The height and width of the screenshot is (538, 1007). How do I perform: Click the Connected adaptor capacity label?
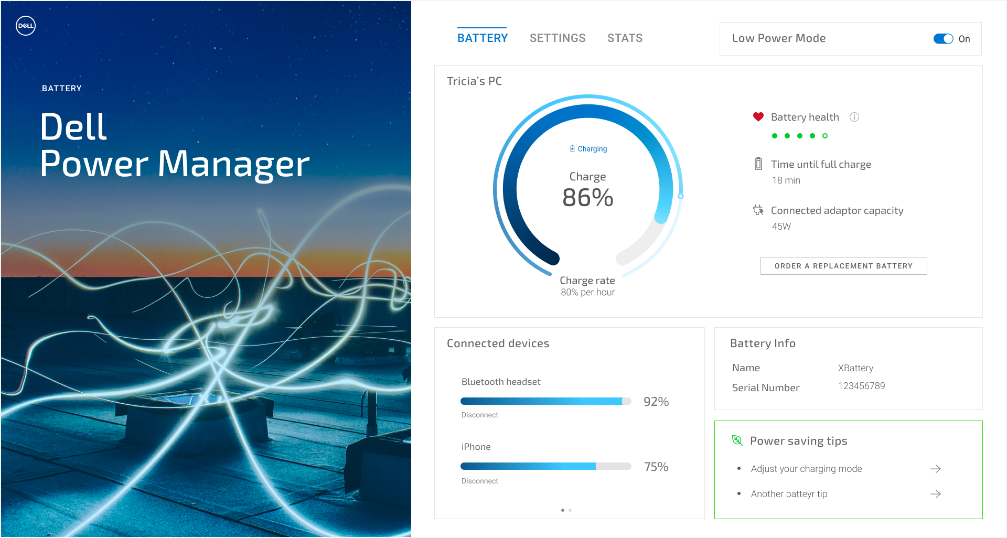tap(837, 211)
